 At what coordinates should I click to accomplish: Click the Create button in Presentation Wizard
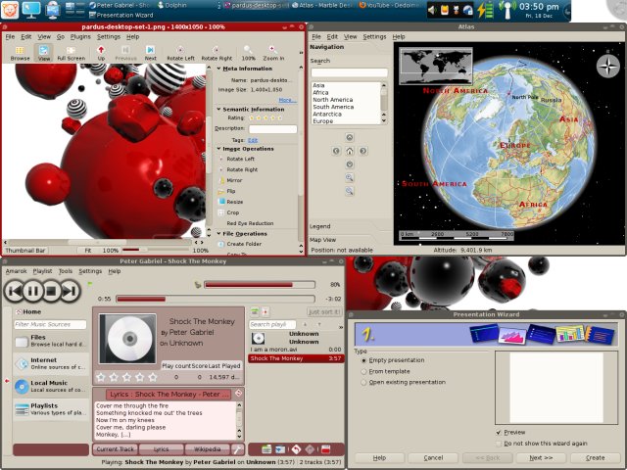(594, 457)
